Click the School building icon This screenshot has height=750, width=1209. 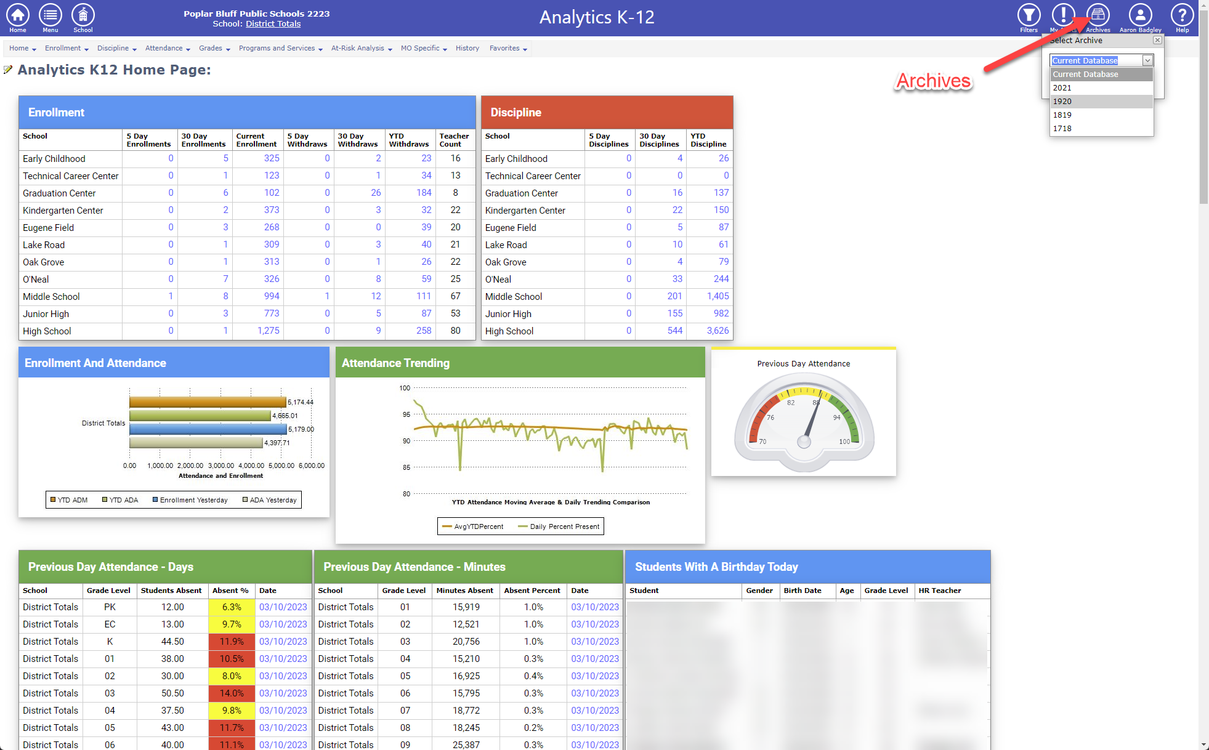point(83,15)
